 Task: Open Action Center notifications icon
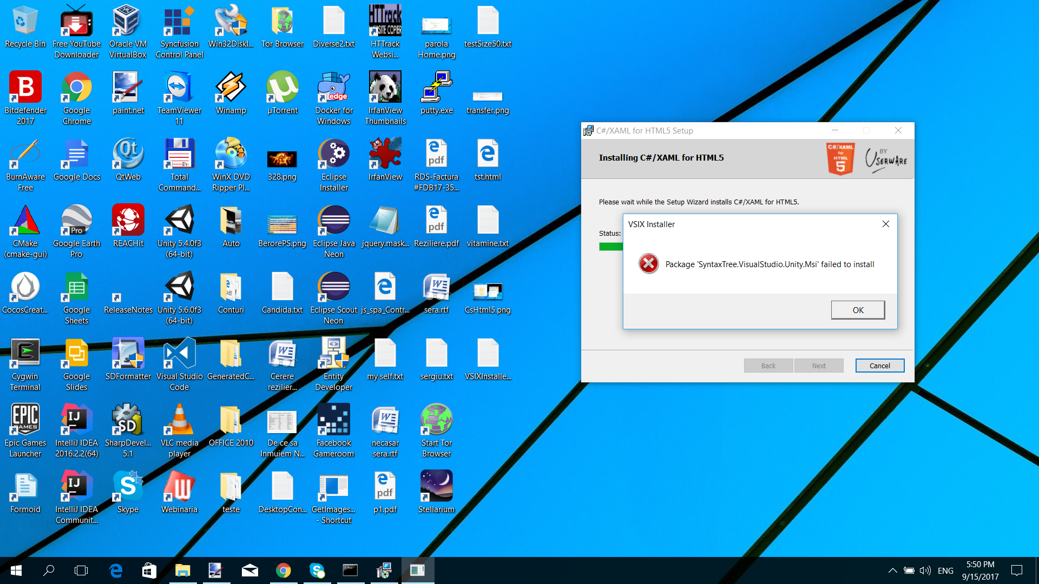(1017, 570)
